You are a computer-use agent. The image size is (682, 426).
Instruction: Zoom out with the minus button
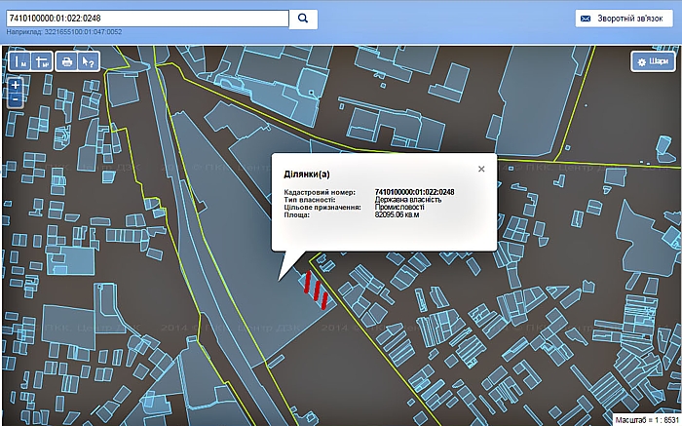coord(16,98)
